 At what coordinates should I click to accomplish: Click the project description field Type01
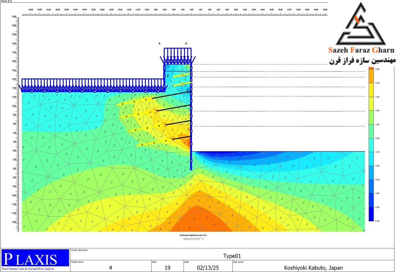click(232, 256)
